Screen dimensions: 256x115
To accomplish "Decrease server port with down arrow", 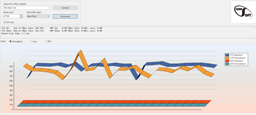I will point(21,17).
